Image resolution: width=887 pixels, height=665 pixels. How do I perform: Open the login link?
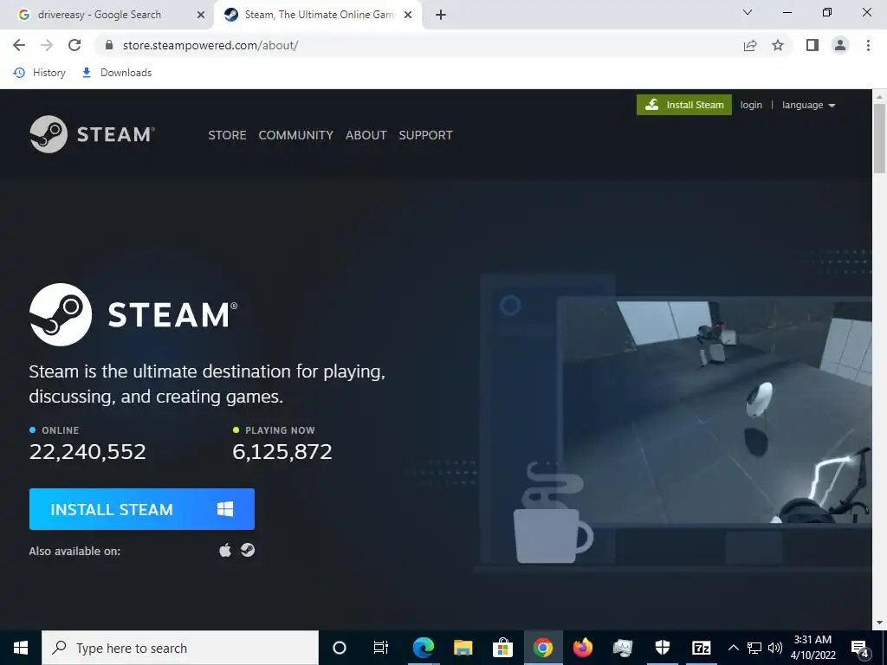click(x=751, y=105)
